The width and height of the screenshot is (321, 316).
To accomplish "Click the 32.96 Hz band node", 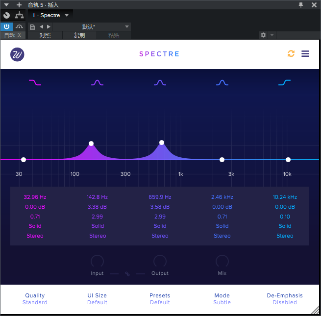I will (x=24, y=160).
